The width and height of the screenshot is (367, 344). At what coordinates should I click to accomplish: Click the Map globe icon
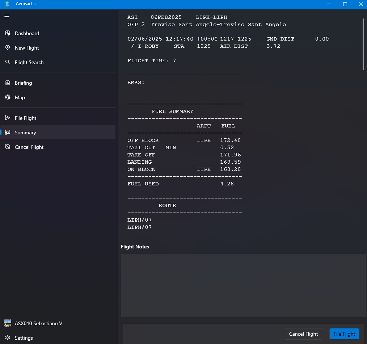pyautogui.click(x=8, y=97)
